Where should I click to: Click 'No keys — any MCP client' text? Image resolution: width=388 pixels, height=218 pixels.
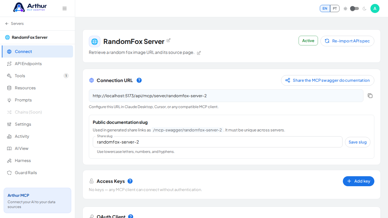pos(145,190)
